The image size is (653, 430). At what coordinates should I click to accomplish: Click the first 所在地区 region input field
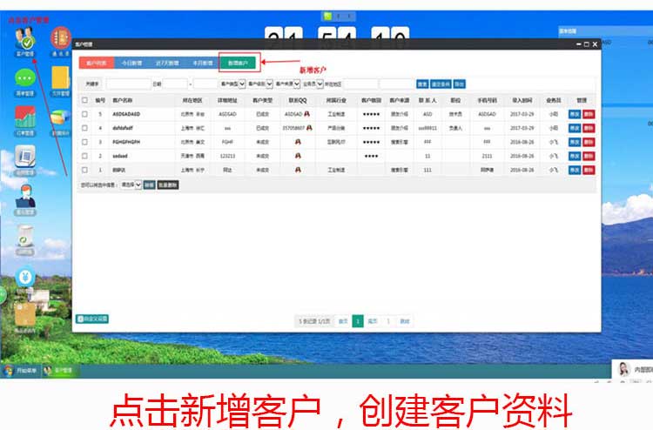360,84
